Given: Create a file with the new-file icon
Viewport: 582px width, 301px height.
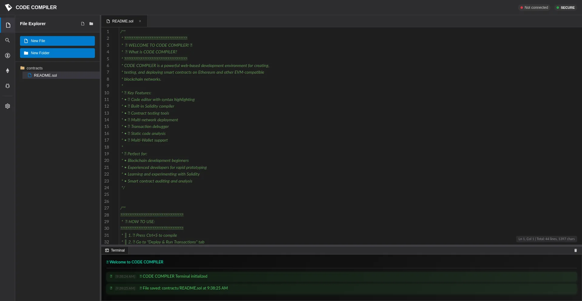Looking at the screenshot, I should click(x=82, y=24).
